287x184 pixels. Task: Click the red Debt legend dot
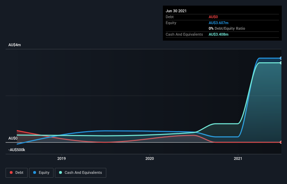pos(11,172)
